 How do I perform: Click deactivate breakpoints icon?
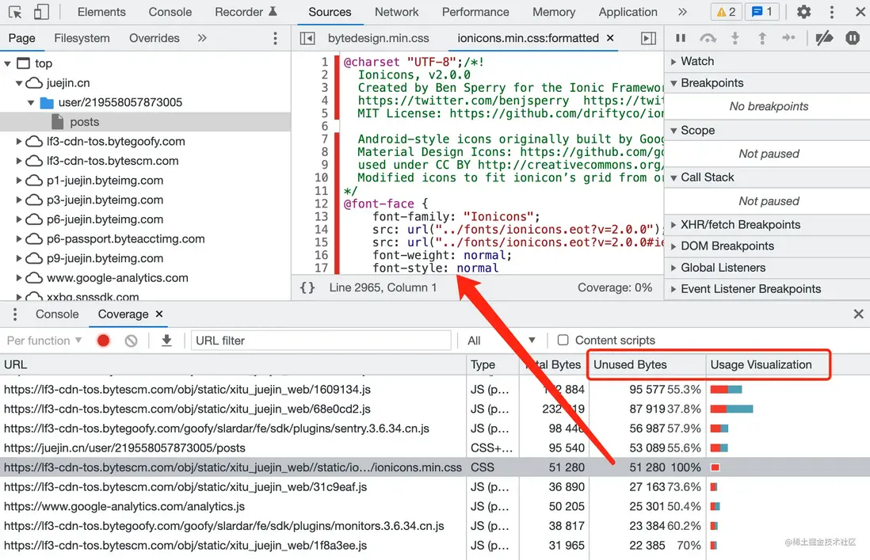(824, 38)
